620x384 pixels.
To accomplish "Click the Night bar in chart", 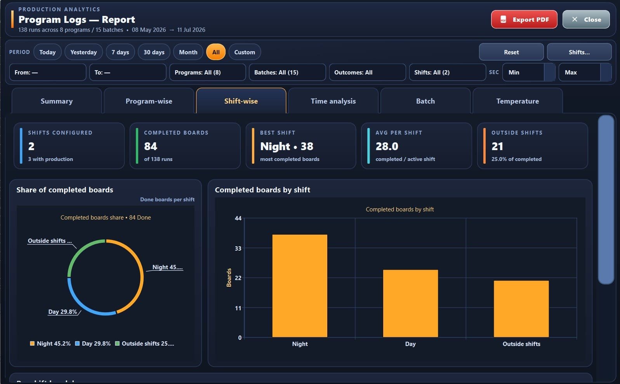I will click(x=300, y=286).
